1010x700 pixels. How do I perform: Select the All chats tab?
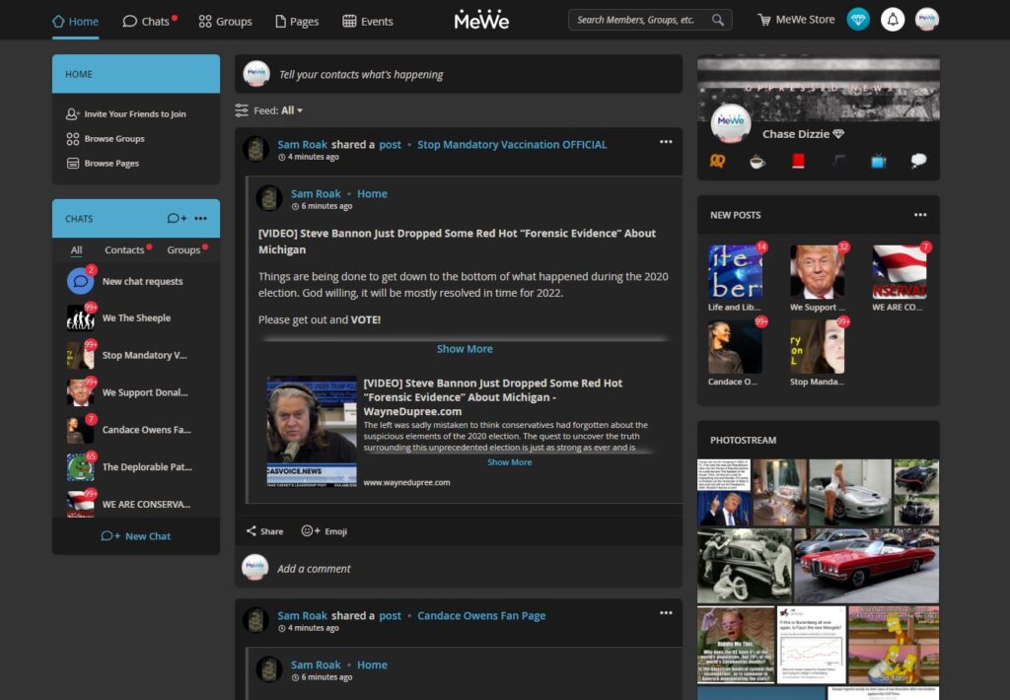coord(76,249)
